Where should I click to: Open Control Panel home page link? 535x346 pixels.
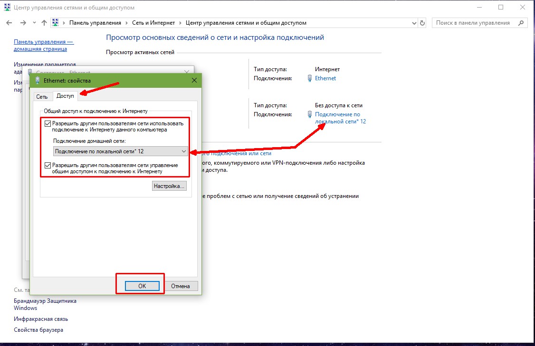(x=44, y=46)
